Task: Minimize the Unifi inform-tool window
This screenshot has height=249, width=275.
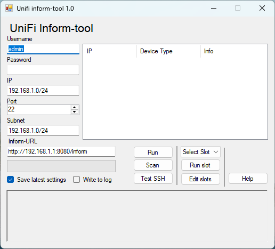Action: click(x=214, y=8)
